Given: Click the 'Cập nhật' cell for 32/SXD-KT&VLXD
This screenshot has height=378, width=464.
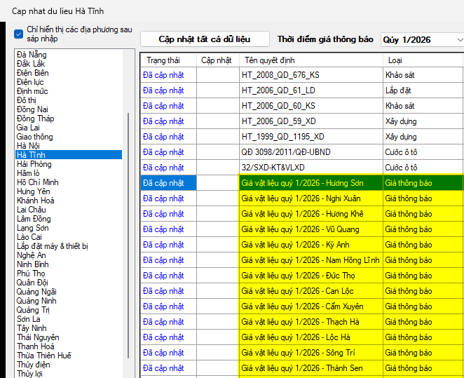Looking at the screenshot, I should coord(217,168).
